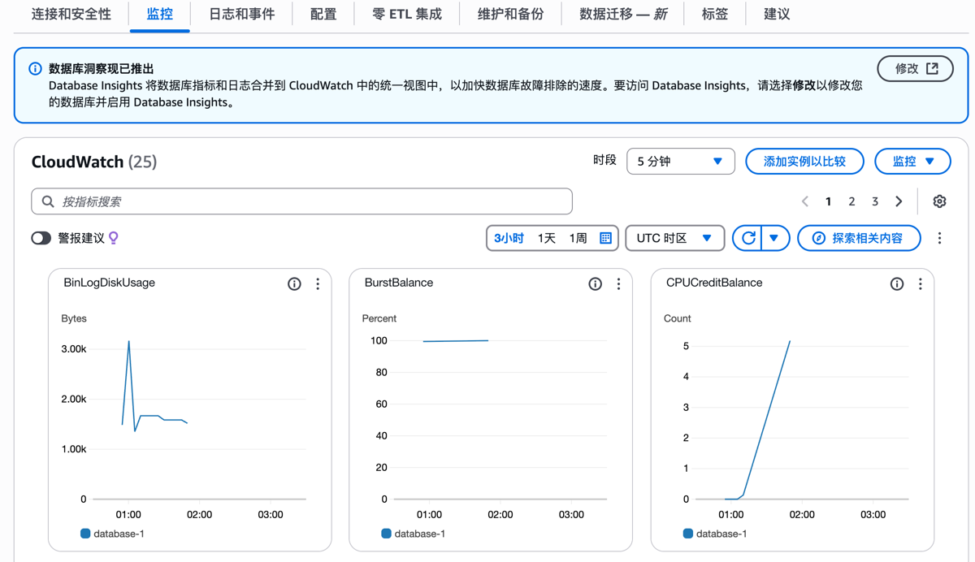The height and width of the screenshot is (562, 975).
Task: Click the 探索相关内容 button
Action: 859,238
